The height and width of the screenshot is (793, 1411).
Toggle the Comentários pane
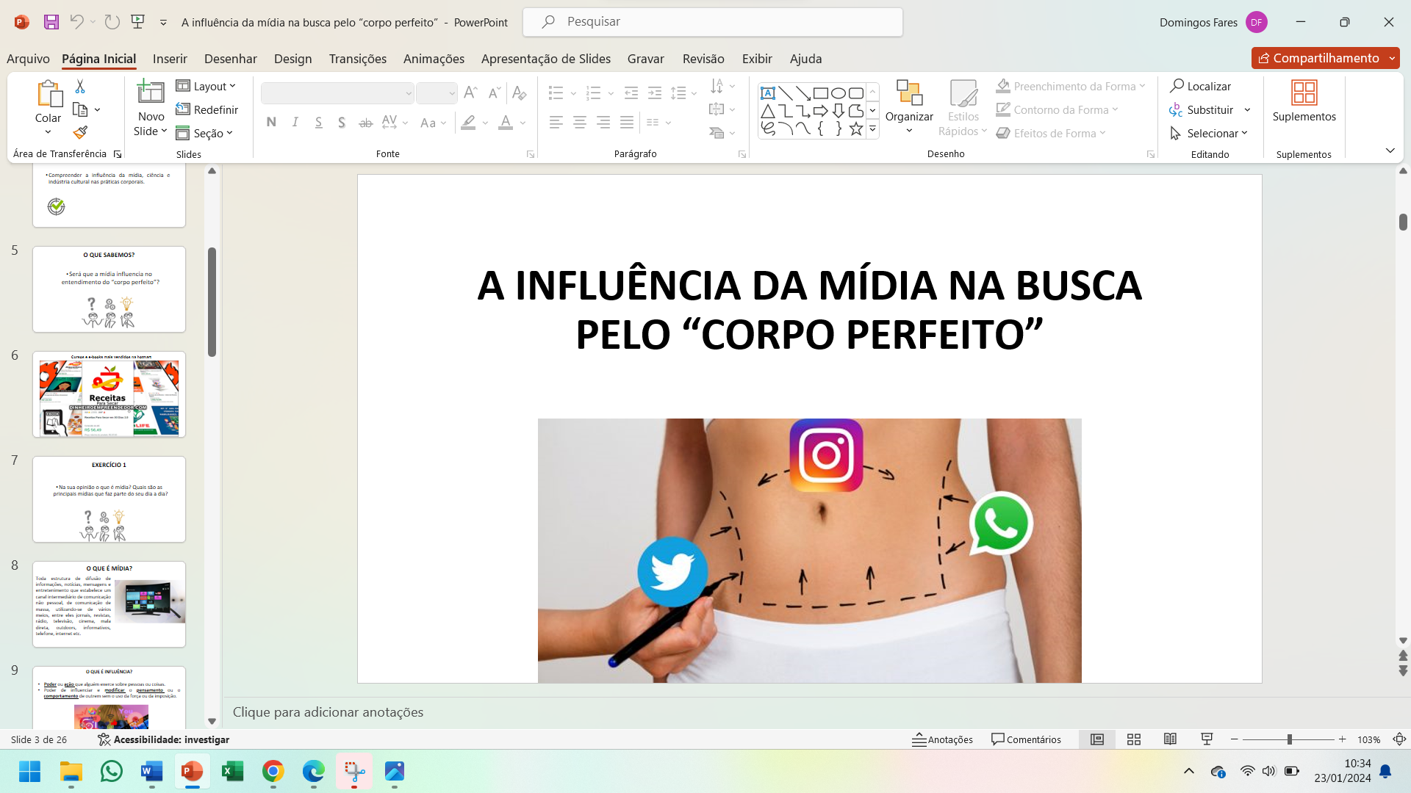point(1026,739)
